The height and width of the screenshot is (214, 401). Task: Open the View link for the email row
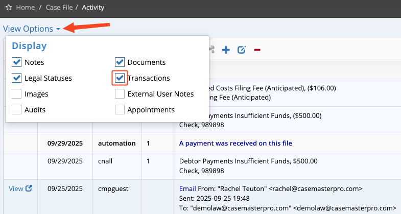point(16,188)
